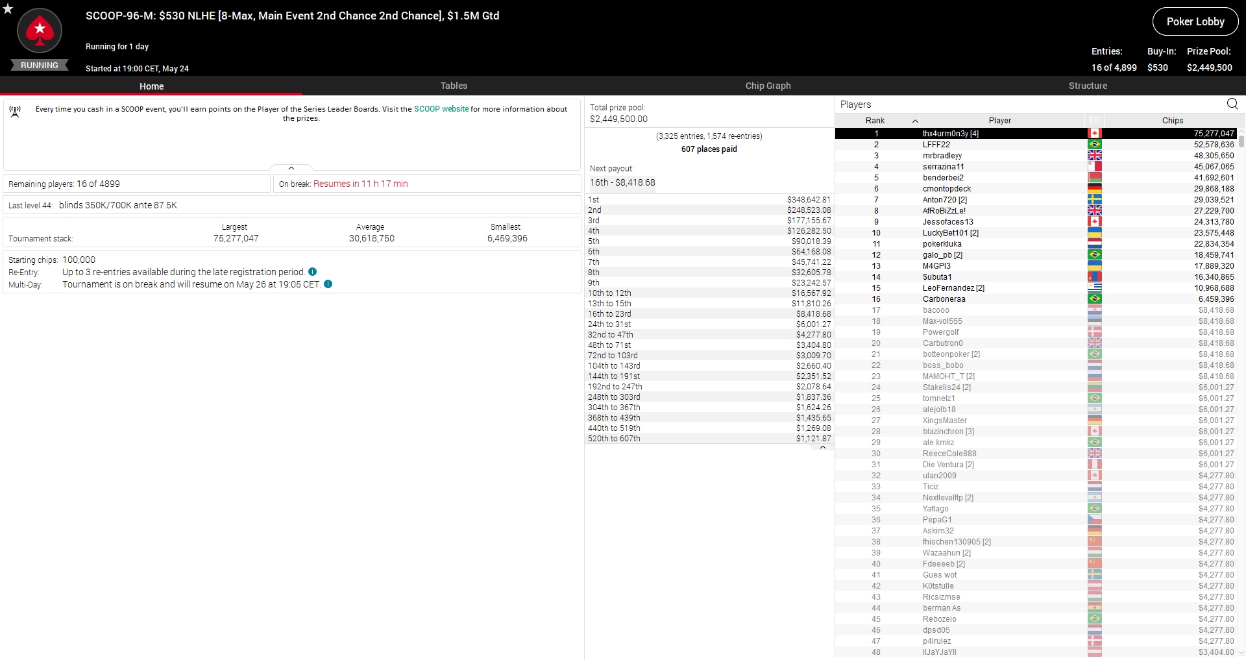
Task: Click the Sweden flag beside Anton720
Action: (x=1095, y=200)
